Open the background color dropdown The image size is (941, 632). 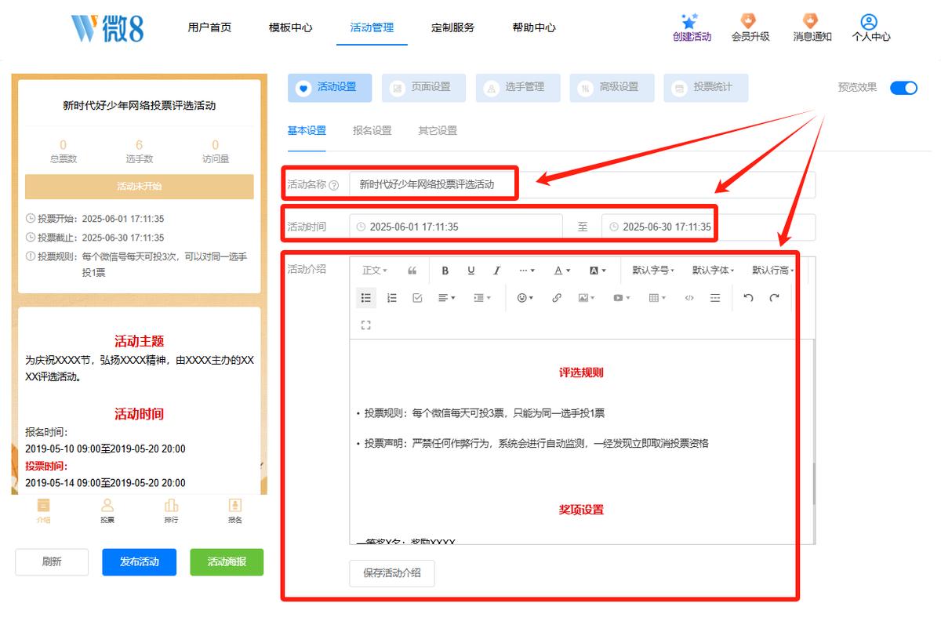tap(598, 271)
